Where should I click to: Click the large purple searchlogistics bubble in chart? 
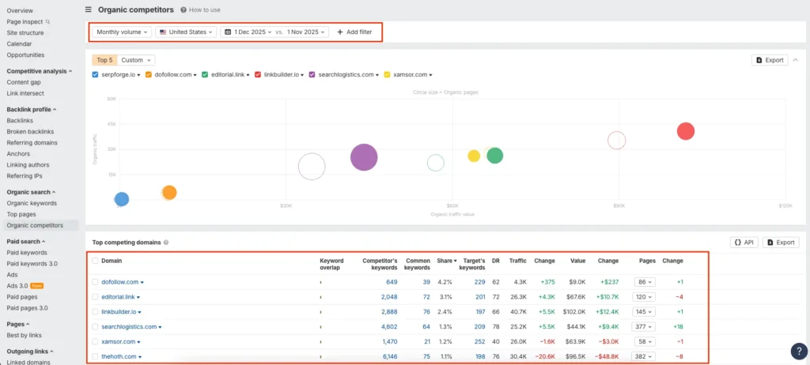click(363, 157)
